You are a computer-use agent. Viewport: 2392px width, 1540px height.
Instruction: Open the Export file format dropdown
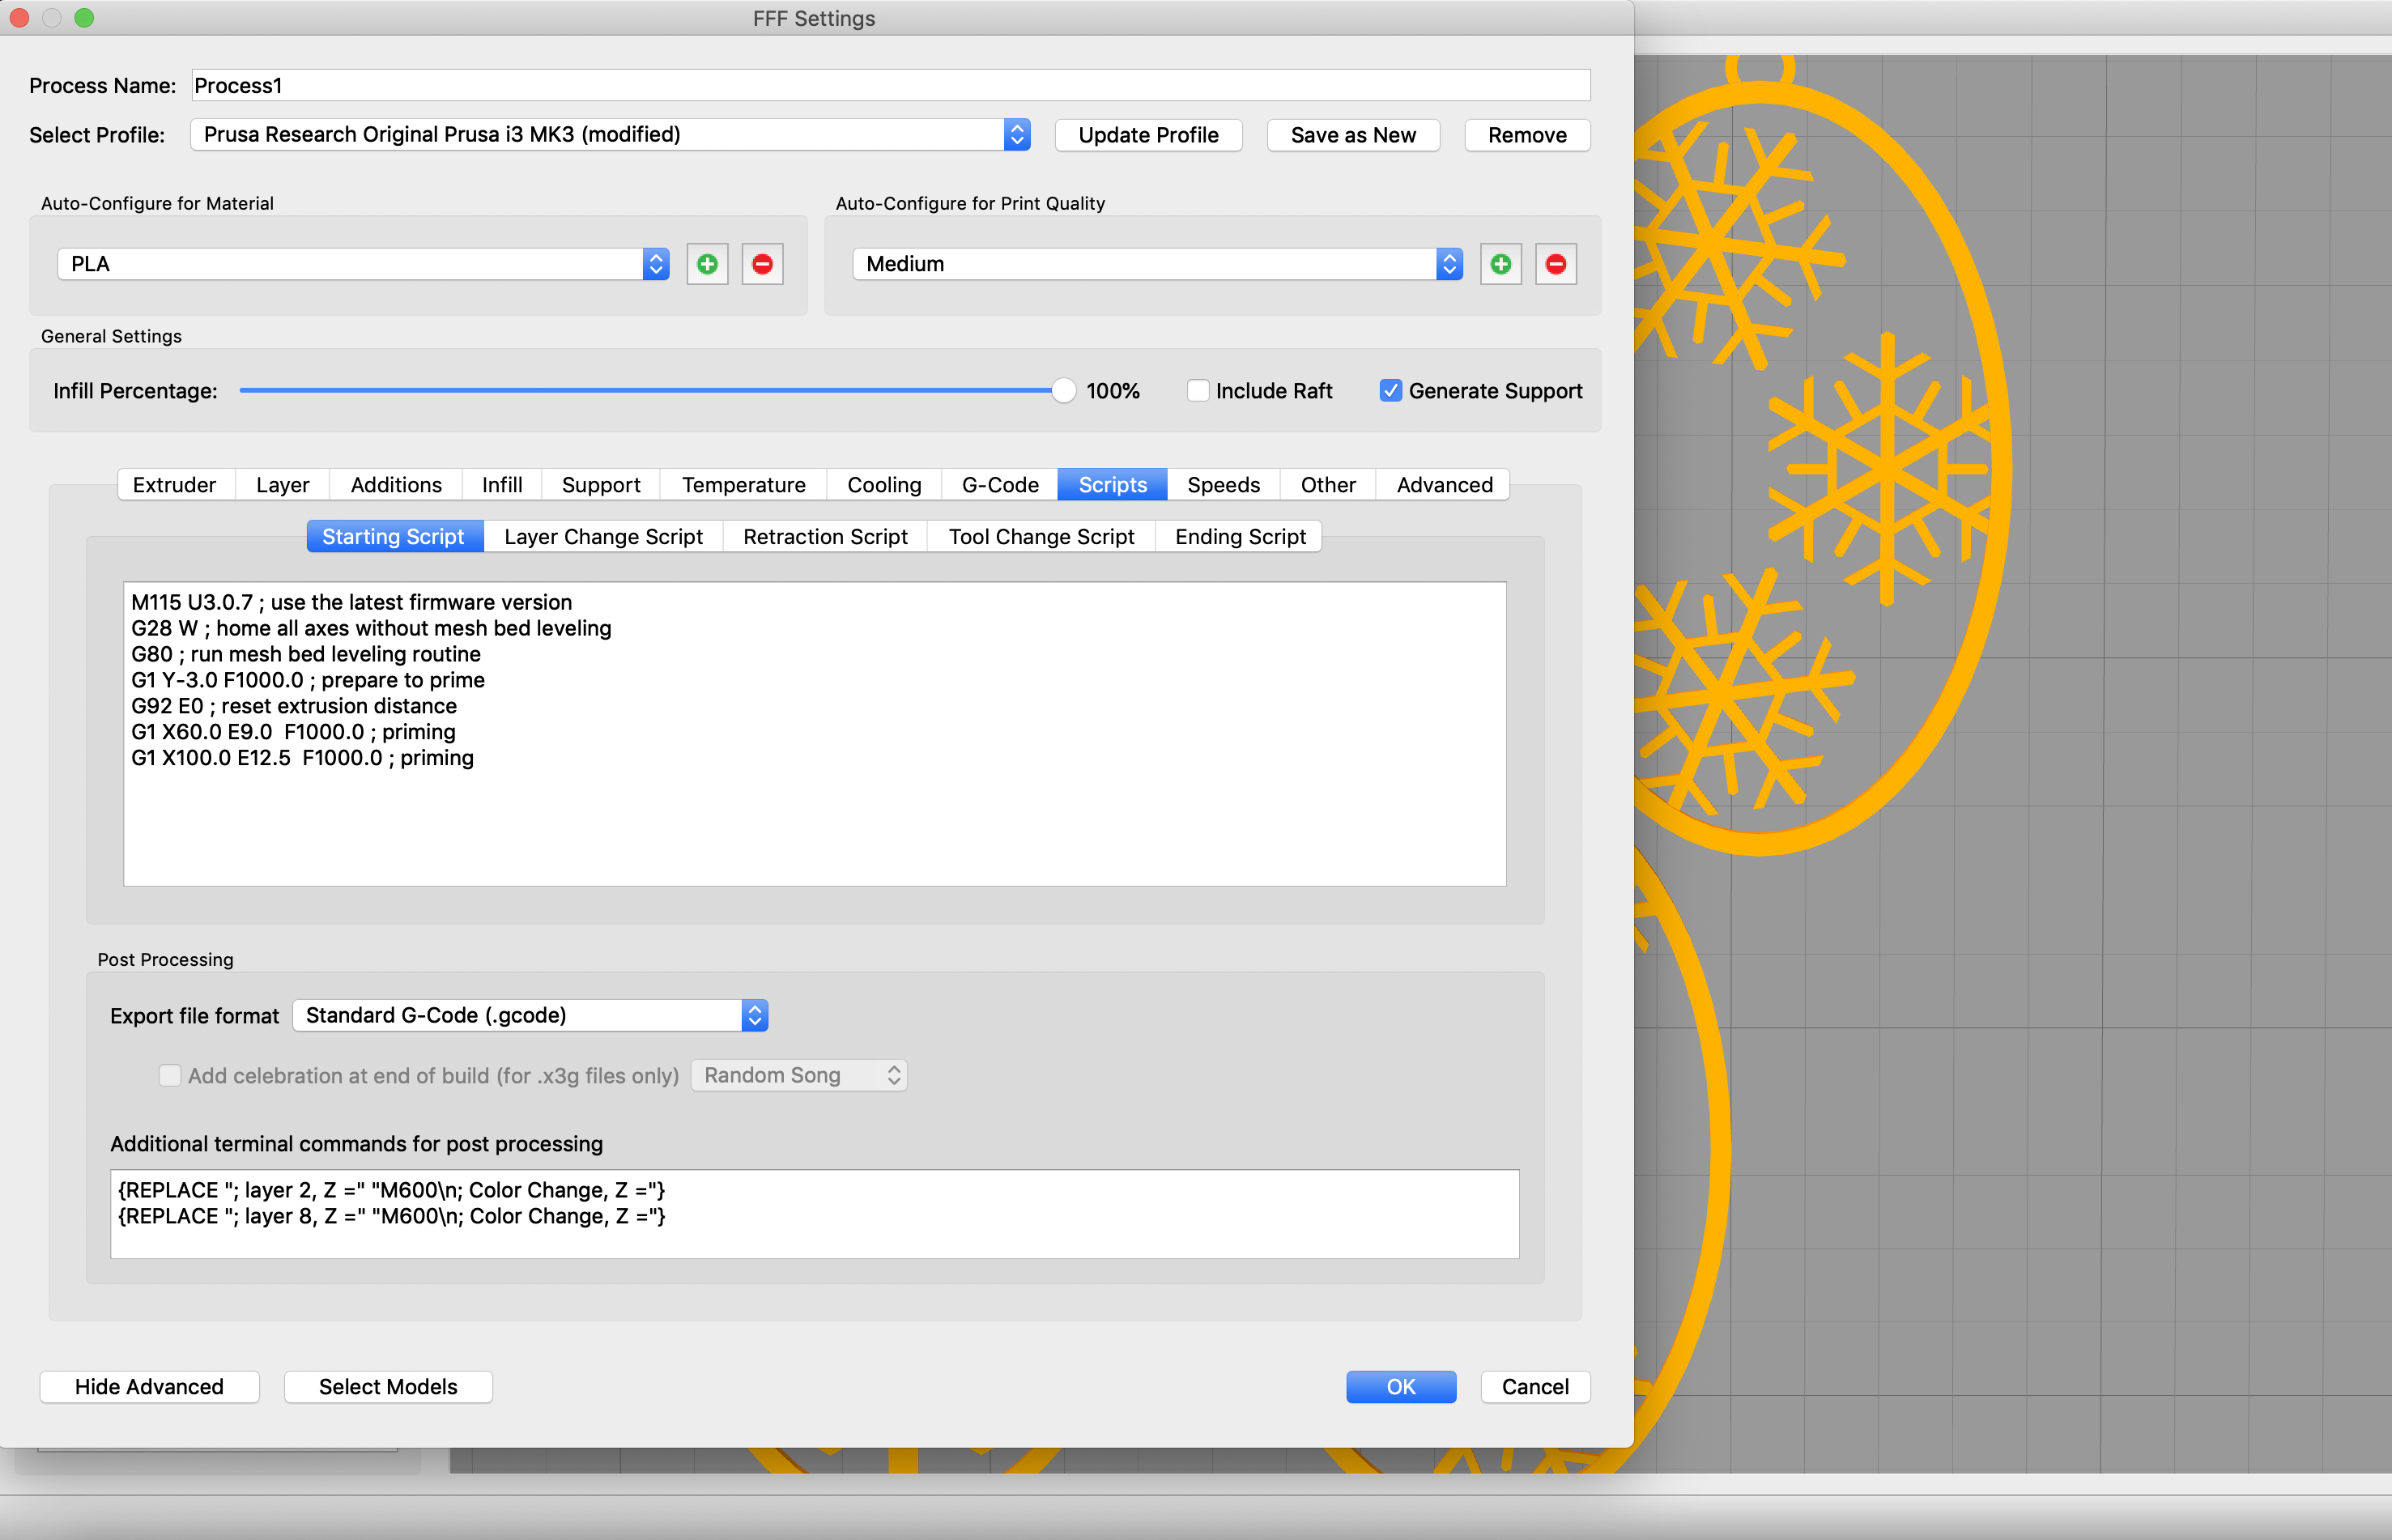(530, 1015)
